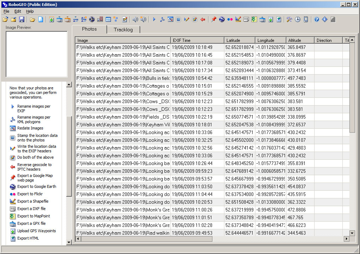Screen dimensions: 360x254
Task: Open the Edit menu
Action: pyautogui.click(x=18, y=11)
